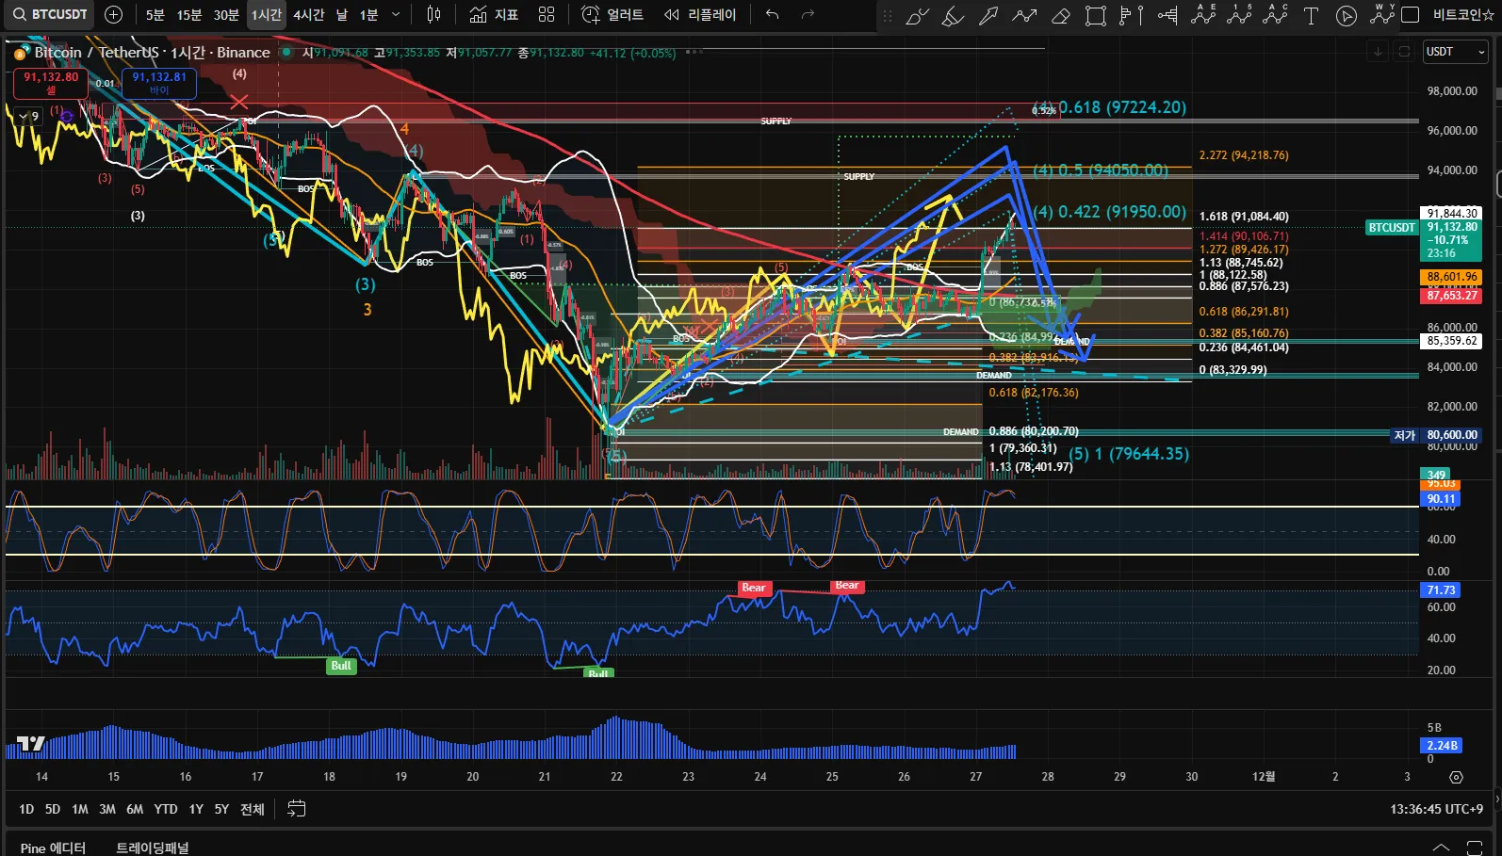Open the 트레이딩패널 tab
Screen dimensions: 1502x856
[x=152, y=848]
